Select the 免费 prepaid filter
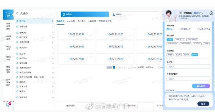The height and width of the screenshot is (112, 215). [206, 44]
